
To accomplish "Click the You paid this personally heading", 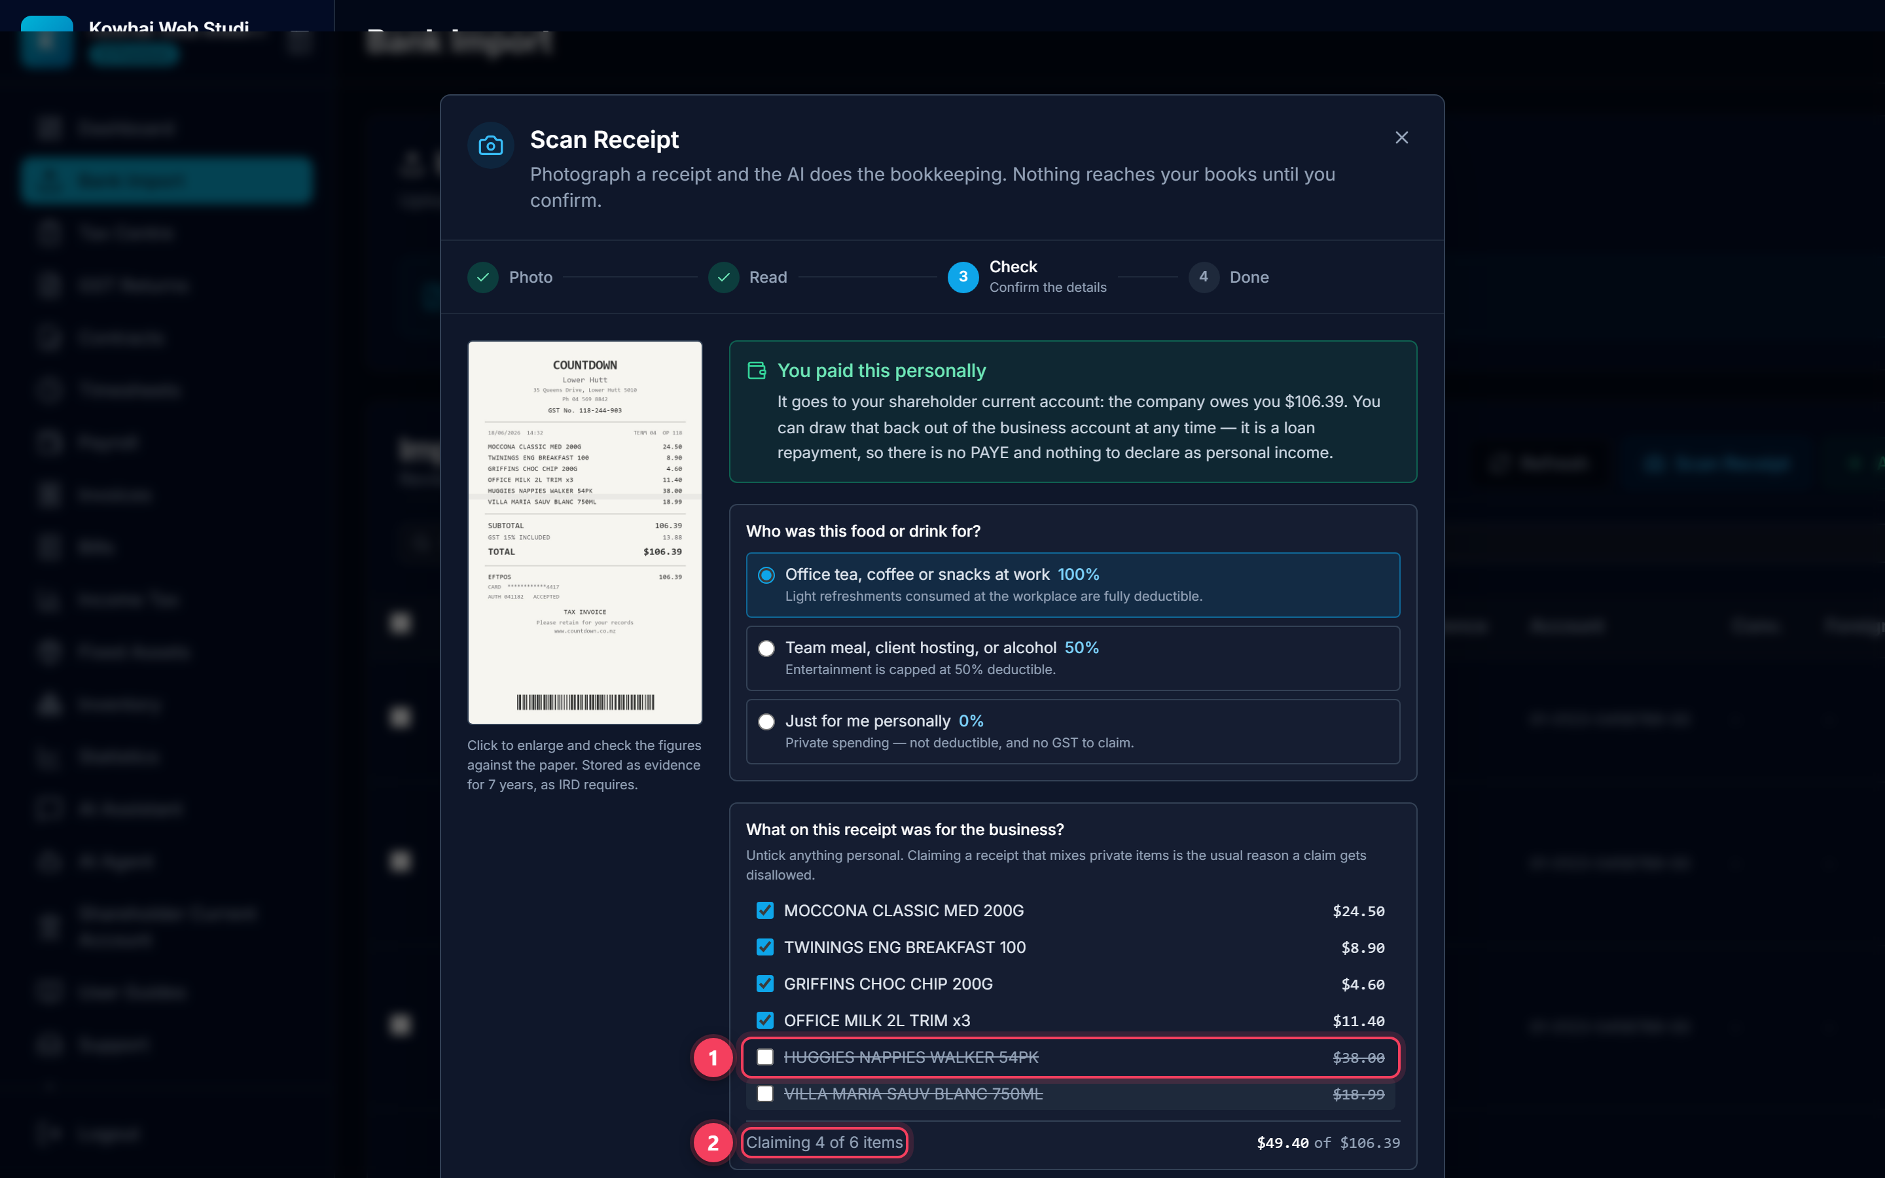I will click(x=881, y=371).
